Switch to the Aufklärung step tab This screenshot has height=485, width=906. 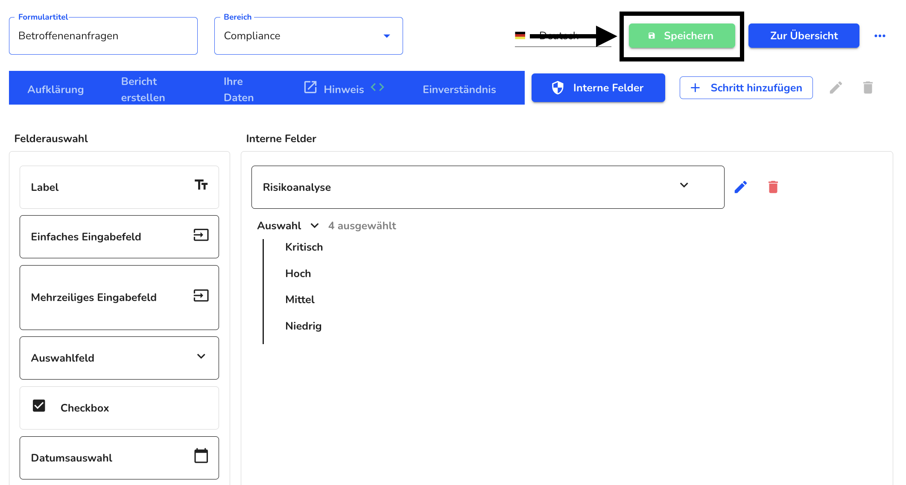pos(56,89)
